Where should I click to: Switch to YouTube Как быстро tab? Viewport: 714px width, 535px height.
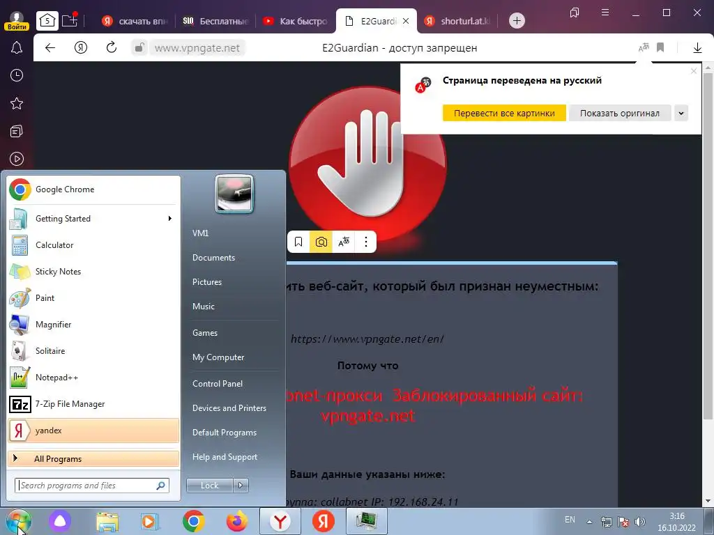[x=295, y=21]
